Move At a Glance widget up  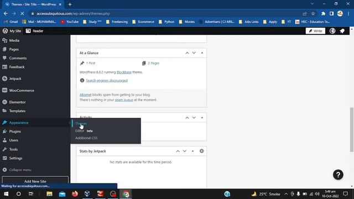point(187,53)
